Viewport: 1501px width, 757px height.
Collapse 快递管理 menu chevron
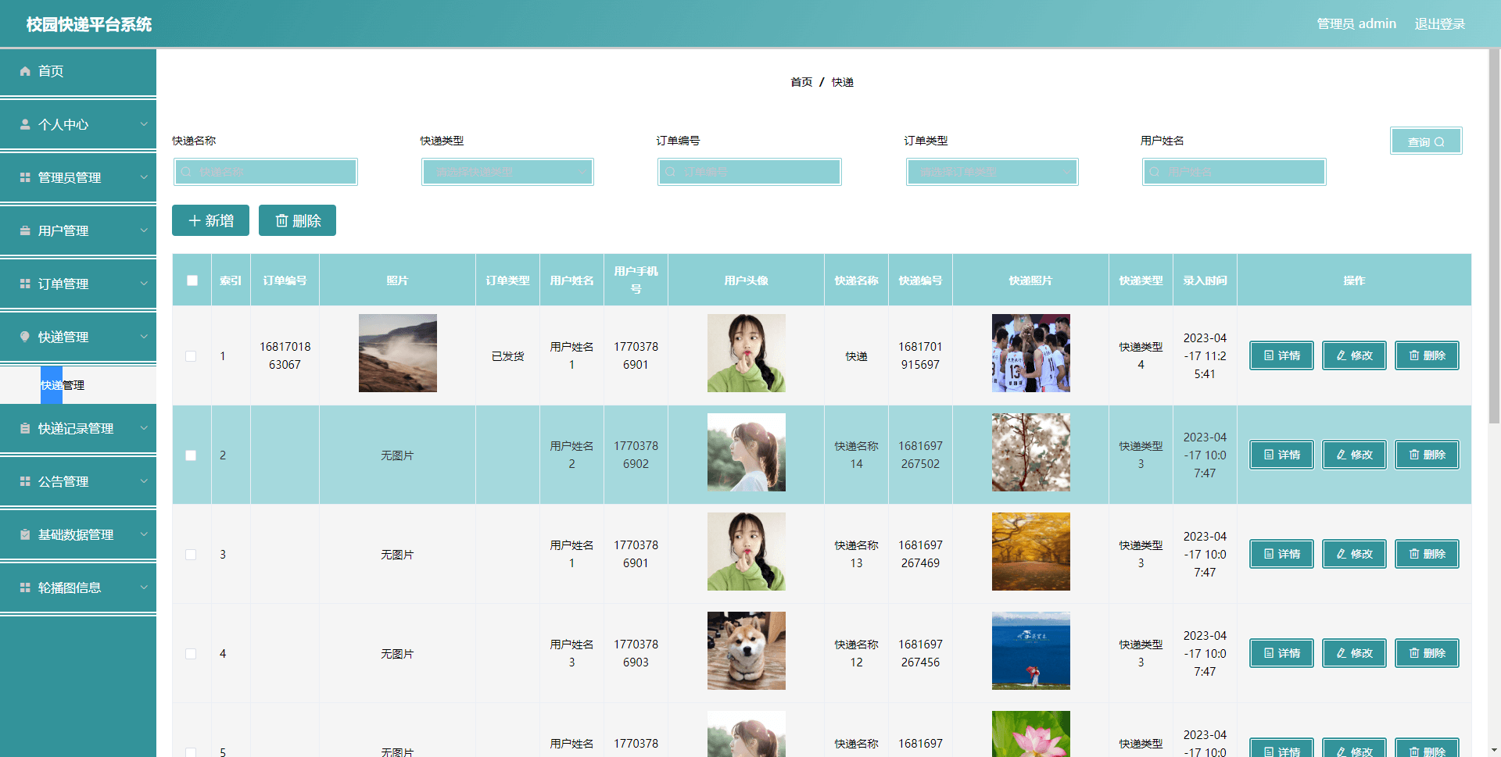click(144, 337)
